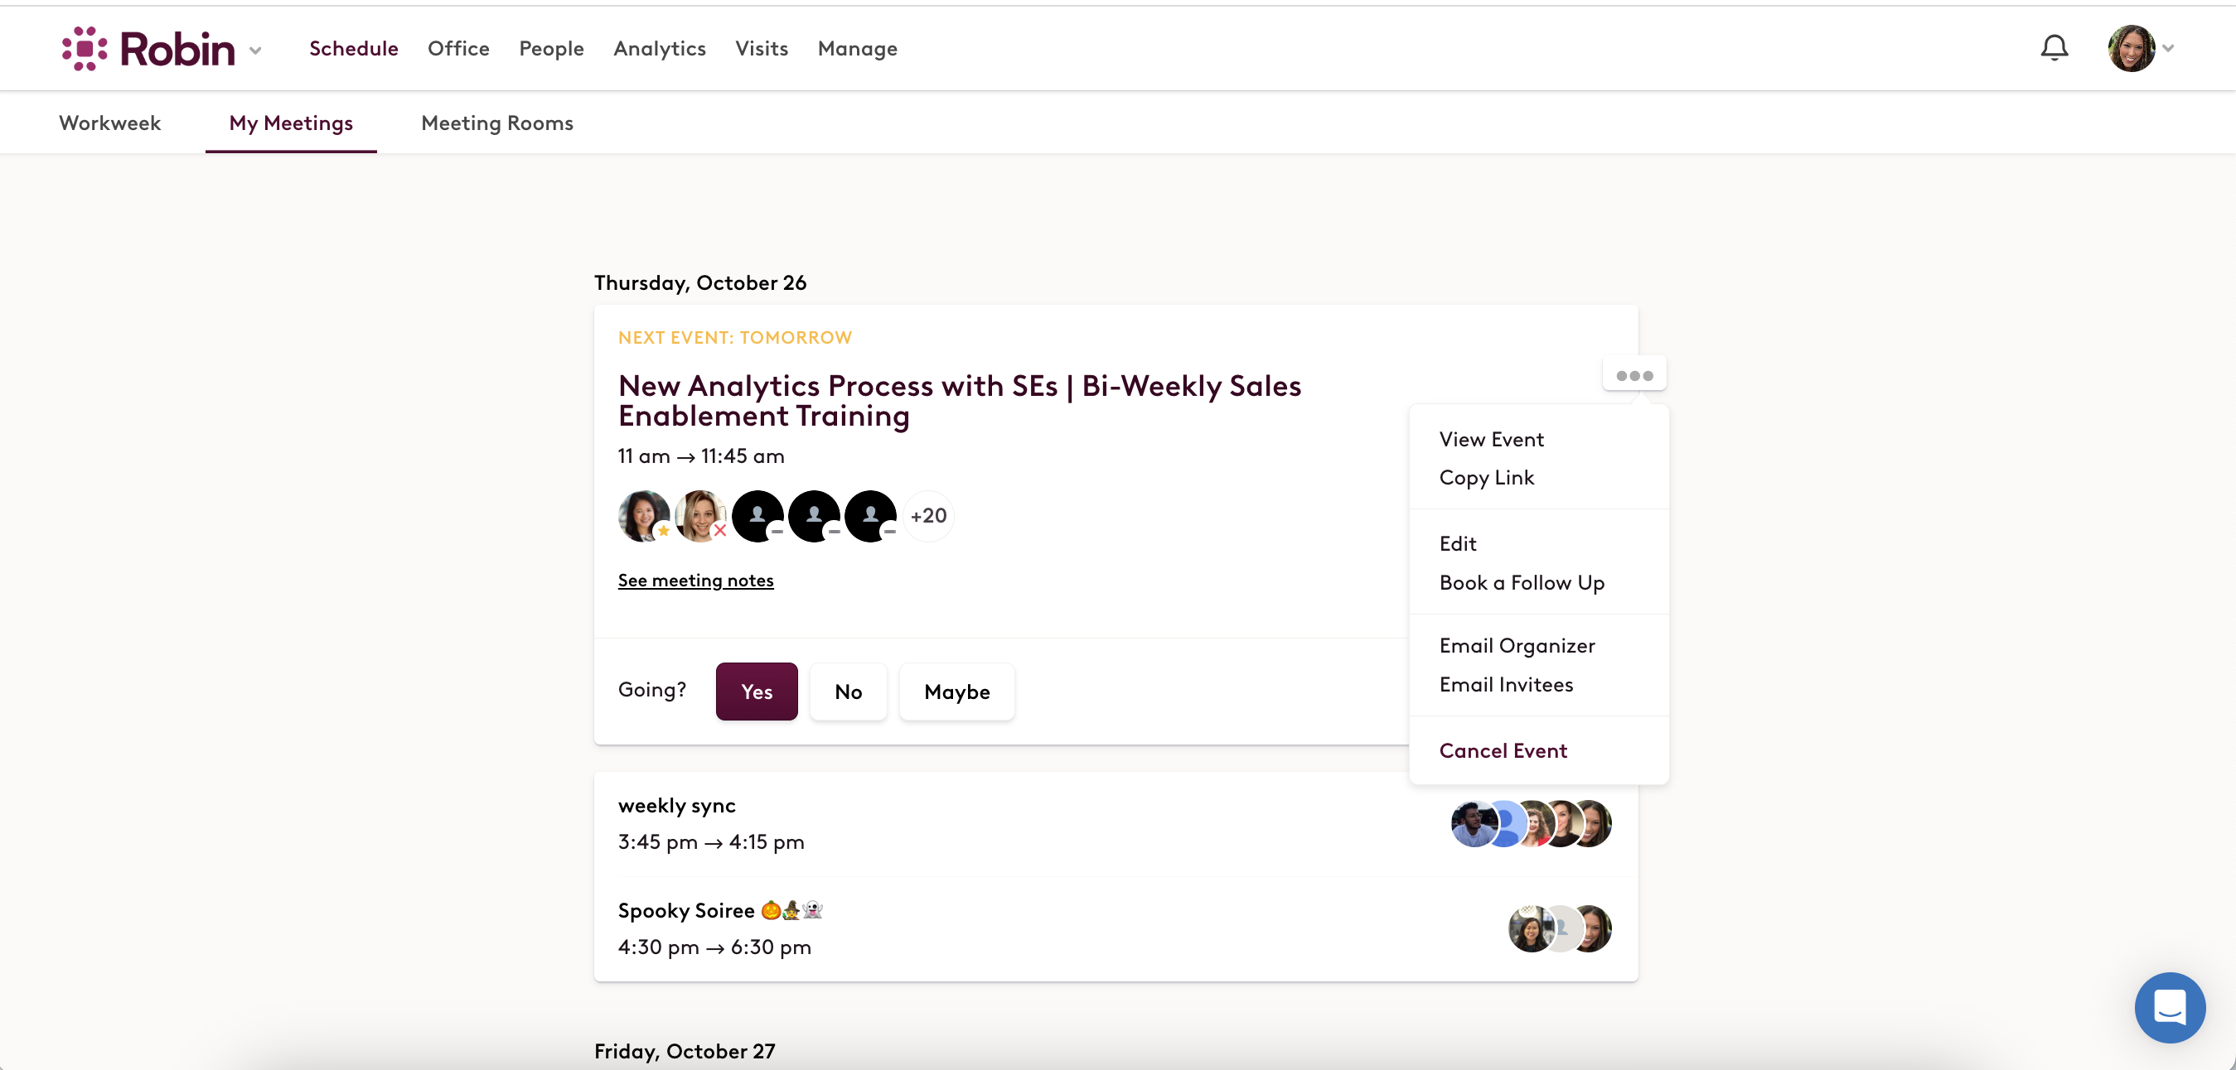Viewport: 2236px width, 1070px height.
Task: Select No for Going
Action: [x=848, y=692]
